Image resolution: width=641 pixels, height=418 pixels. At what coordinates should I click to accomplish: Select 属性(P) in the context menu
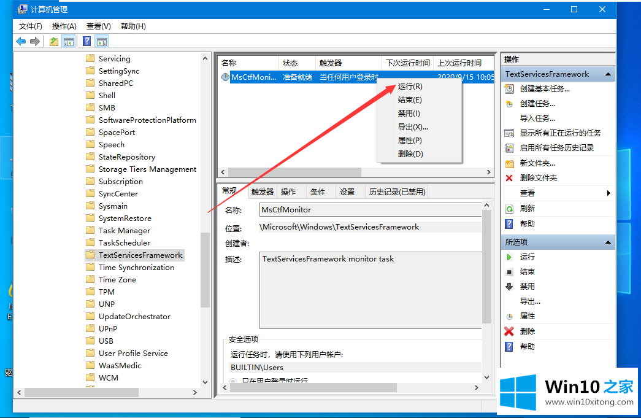point(410,141)
